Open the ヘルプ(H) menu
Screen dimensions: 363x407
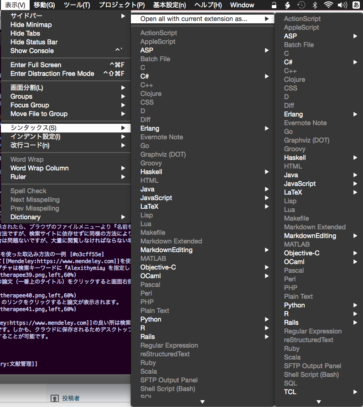point(208,5)
